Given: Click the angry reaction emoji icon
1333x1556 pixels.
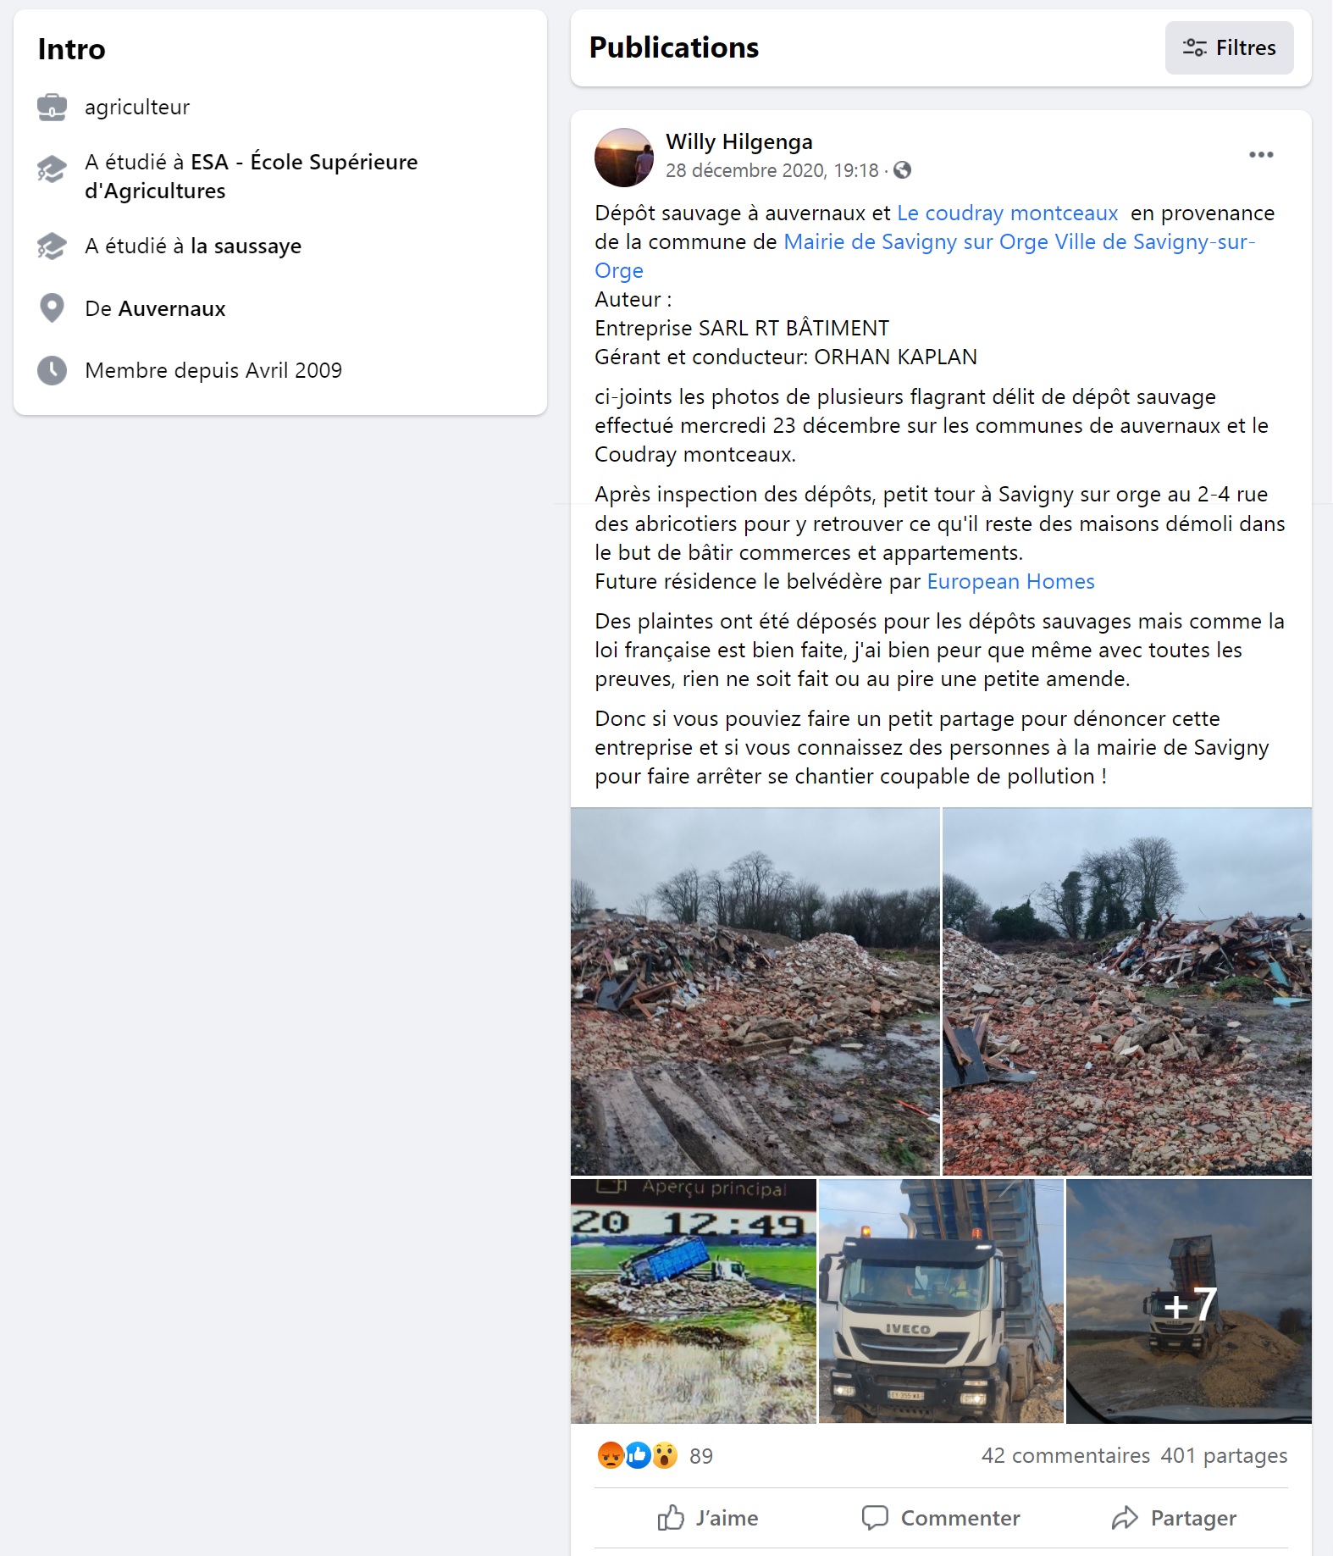Looking at the screenshot, I should 611,1455.
